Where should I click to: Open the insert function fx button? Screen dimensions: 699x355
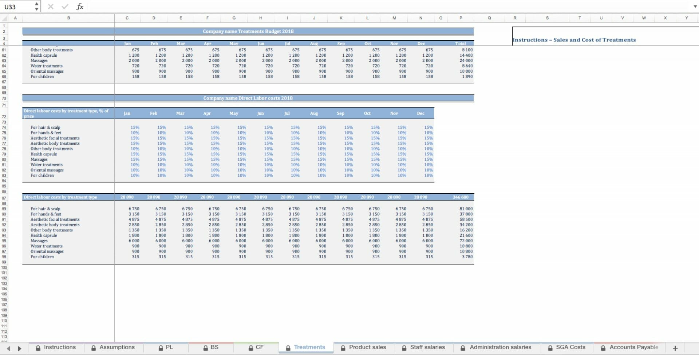80,7
